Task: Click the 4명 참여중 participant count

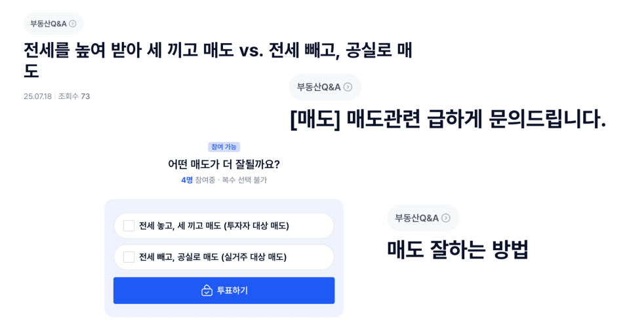Action: (x=198, y=180)
